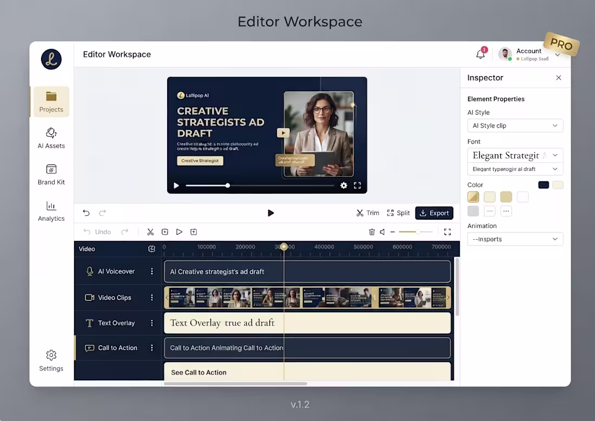This screenshot has width=595, height=421.
Task: Toggle preview fullscreen
Action: [358, 186]
